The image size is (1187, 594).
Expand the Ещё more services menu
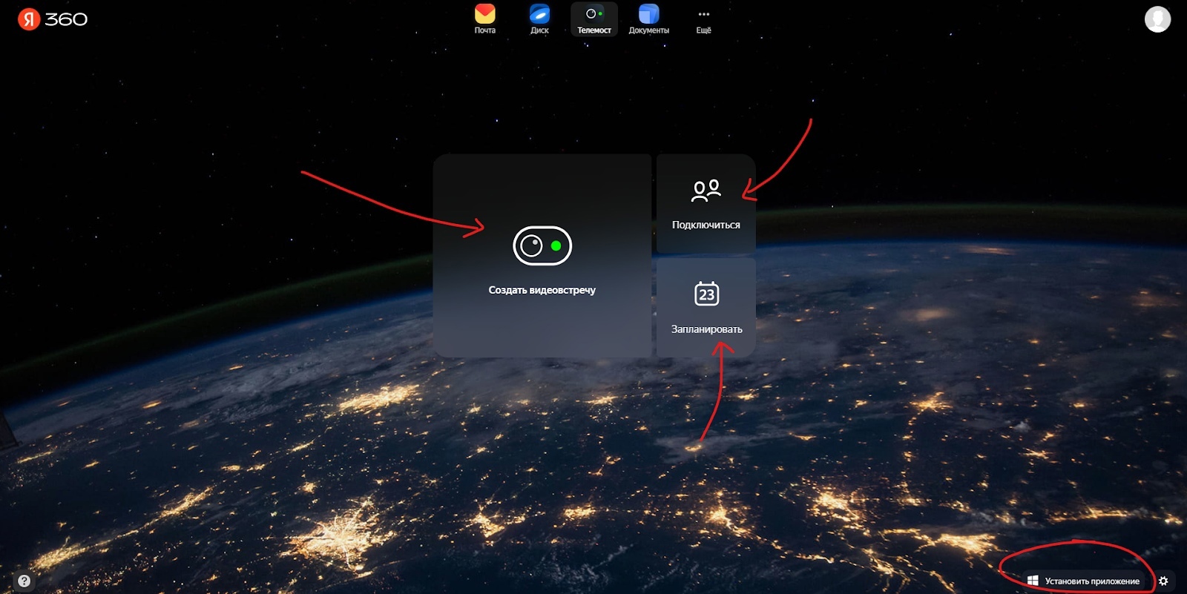coord(703,19)
